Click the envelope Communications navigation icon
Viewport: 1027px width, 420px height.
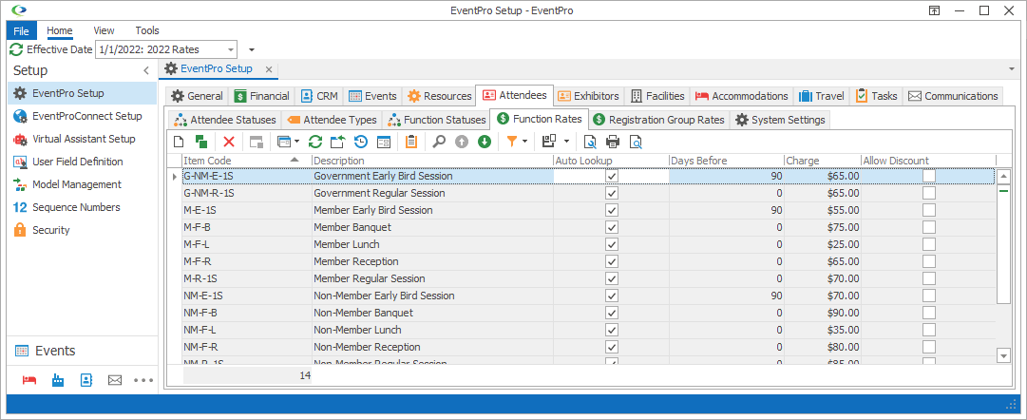(115, 379)
